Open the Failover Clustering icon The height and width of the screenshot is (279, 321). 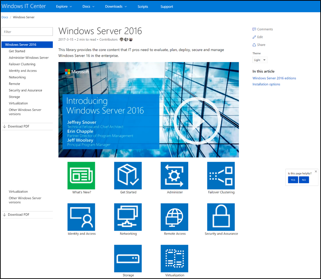221,176
